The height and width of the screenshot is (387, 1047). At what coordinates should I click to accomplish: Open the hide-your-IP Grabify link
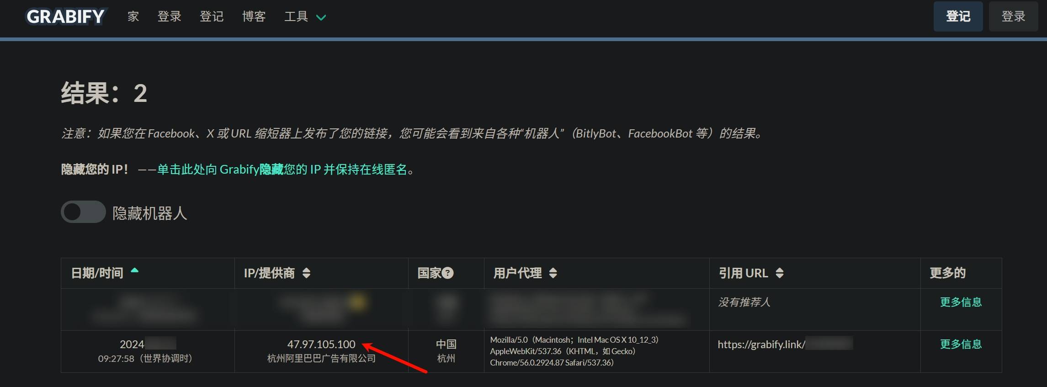point(282,170)
